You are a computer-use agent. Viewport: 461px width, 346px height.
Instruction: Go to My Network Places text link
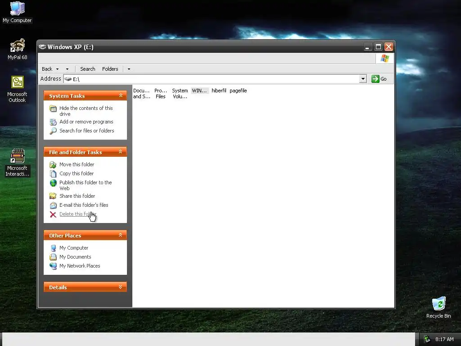pos(80,266)
